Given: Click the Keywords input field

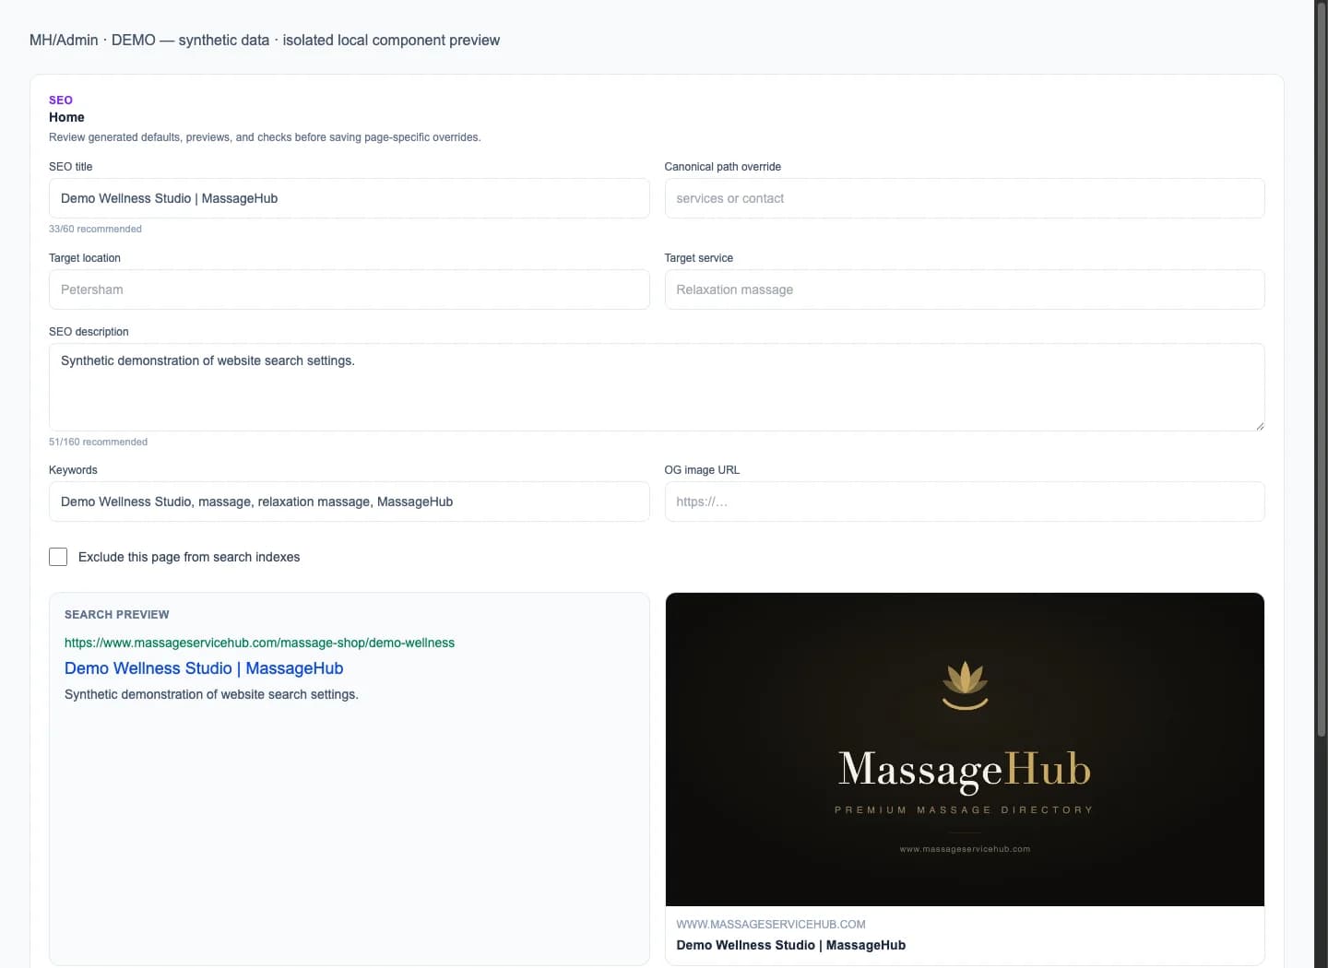Looking at the screenshot, I should 349,502.
